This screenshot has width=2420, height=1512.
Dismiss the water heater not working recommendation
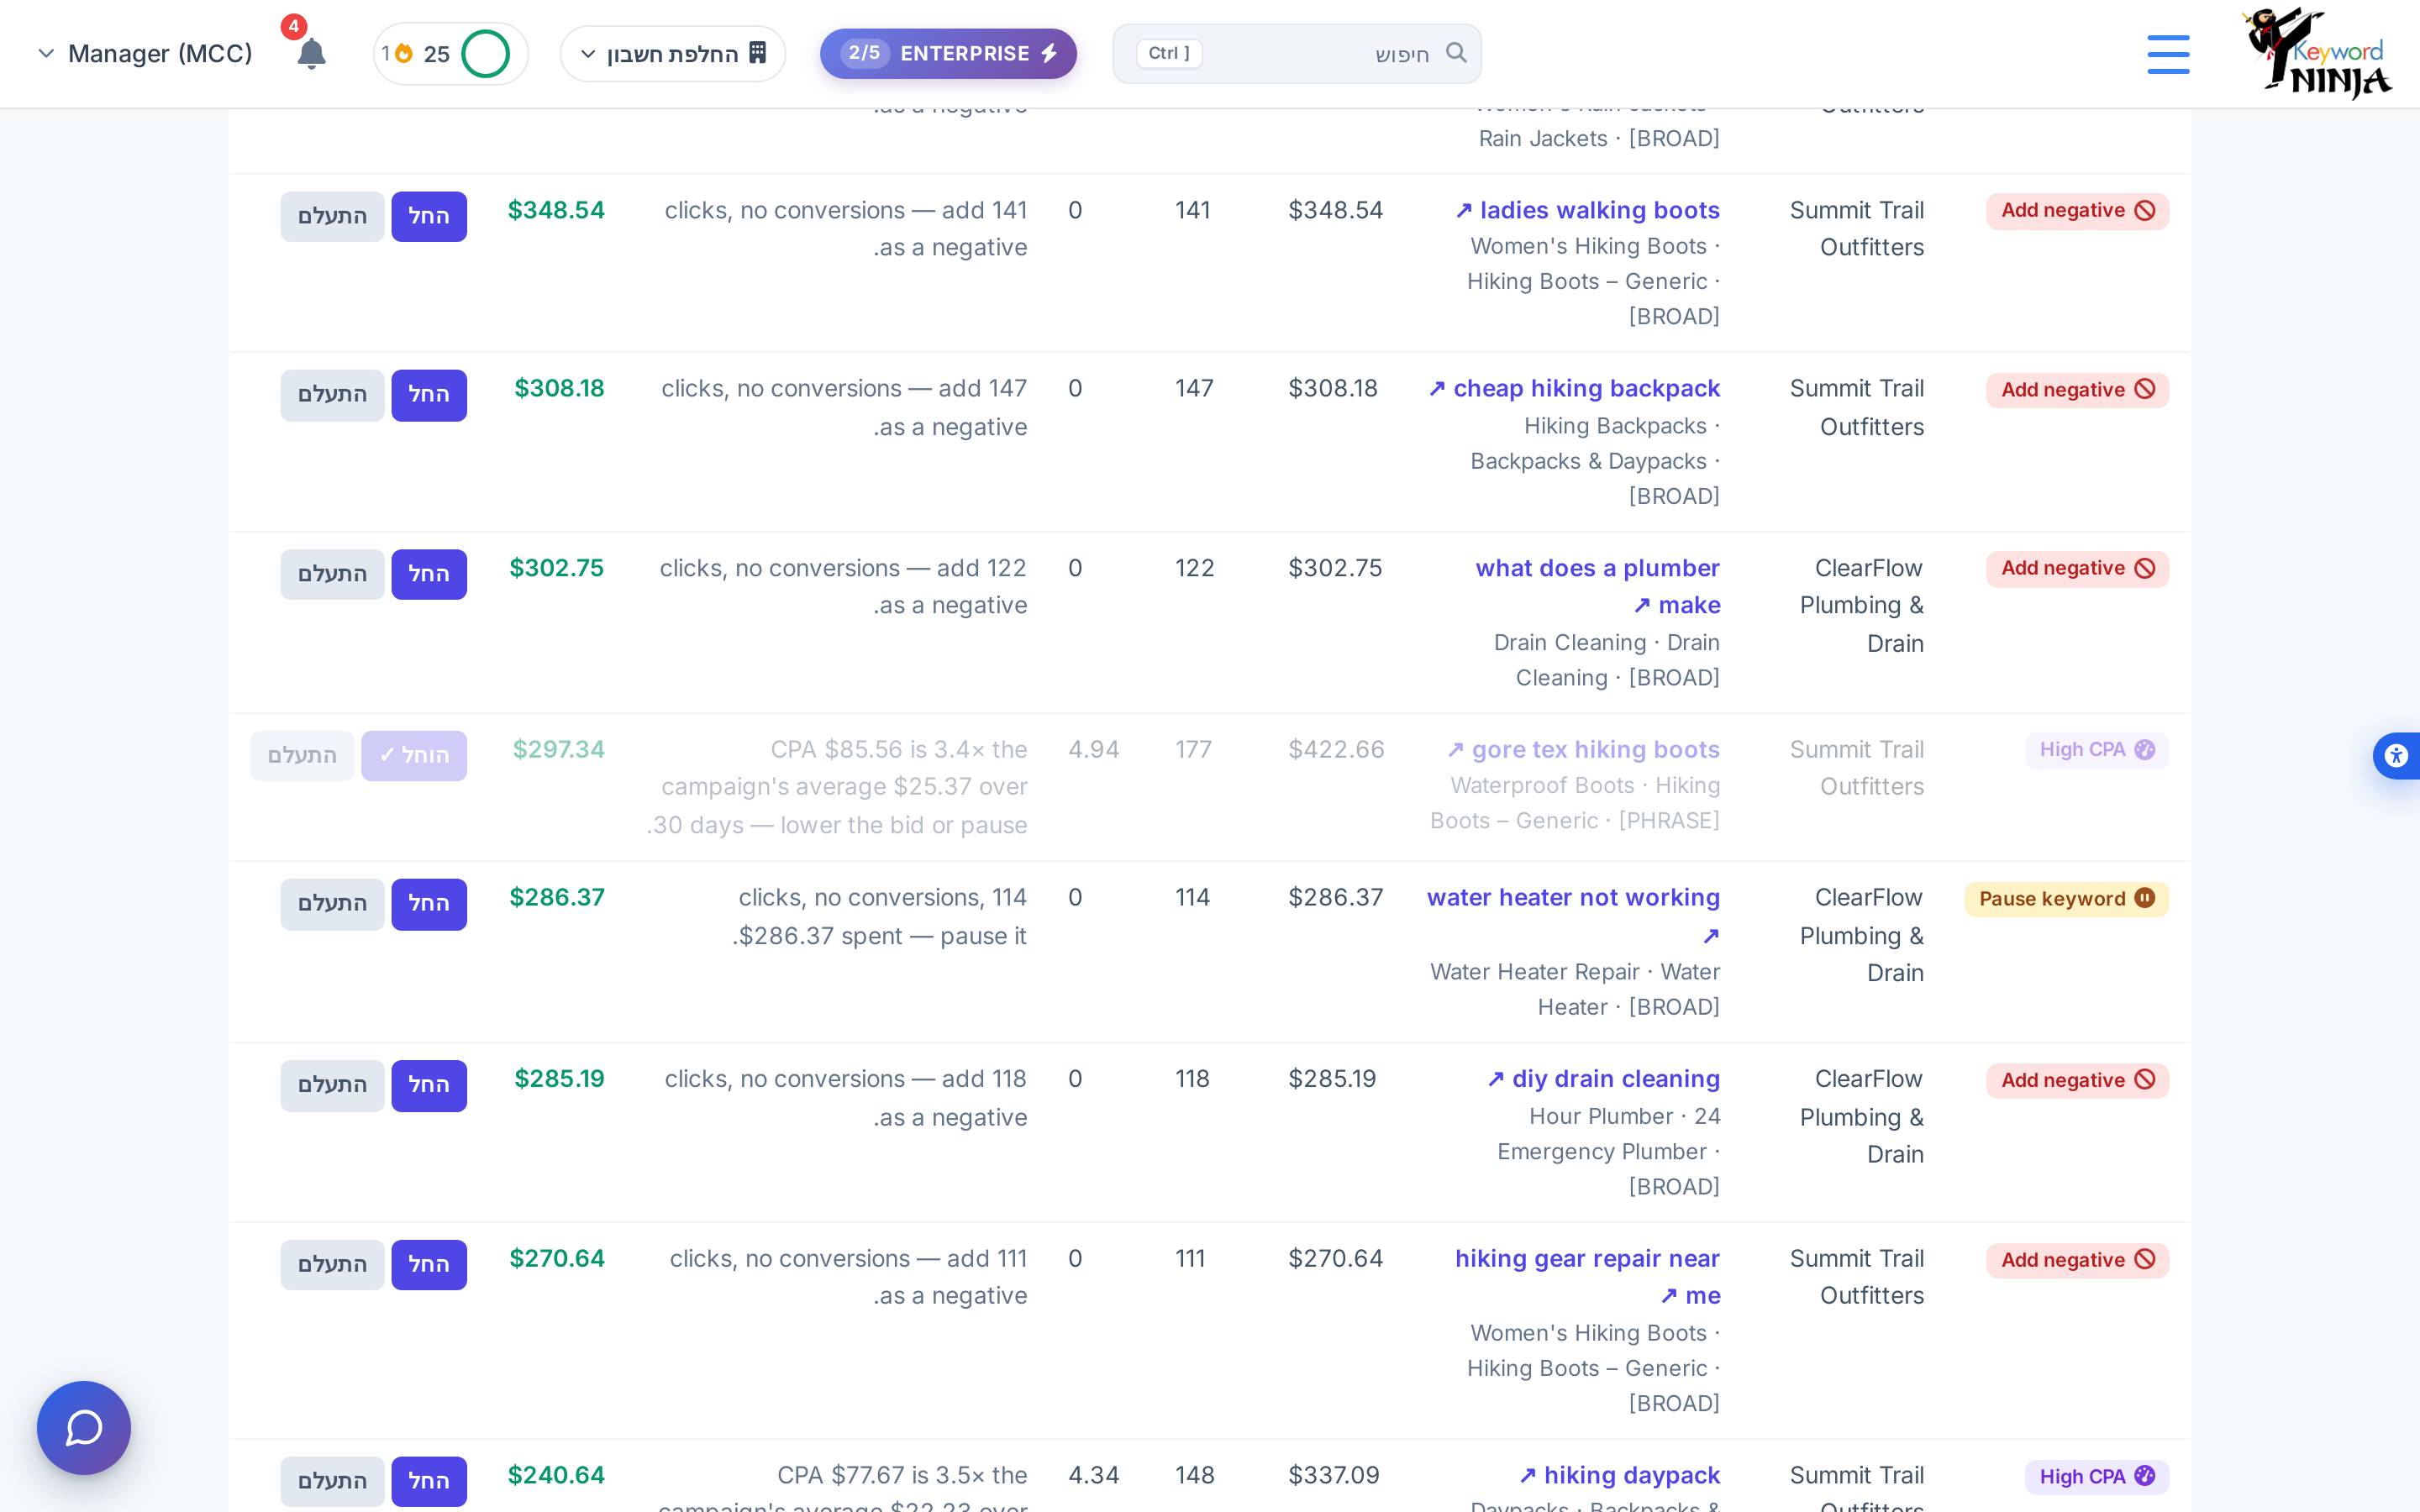coord(332,904)
